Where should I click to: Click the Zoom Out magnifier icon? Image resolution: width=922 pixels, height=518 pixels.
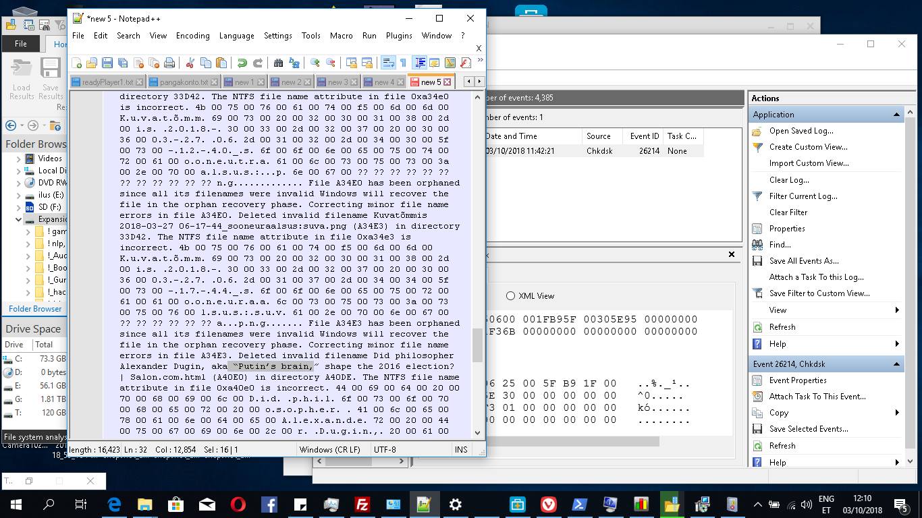coord(330,63)
